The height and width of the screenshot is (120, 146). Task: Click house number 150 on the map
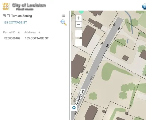(75, 100)
